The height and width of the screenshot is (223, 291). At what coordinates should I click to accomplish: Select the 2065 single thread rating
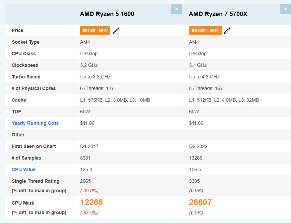(x=85, y=181)
